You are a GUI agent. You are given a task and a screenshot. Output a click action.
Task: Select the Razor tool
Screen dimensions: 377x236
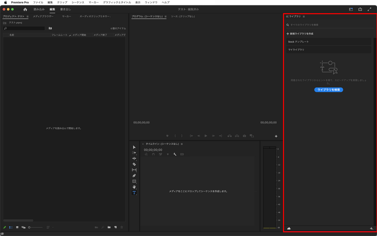coord(134,164)
